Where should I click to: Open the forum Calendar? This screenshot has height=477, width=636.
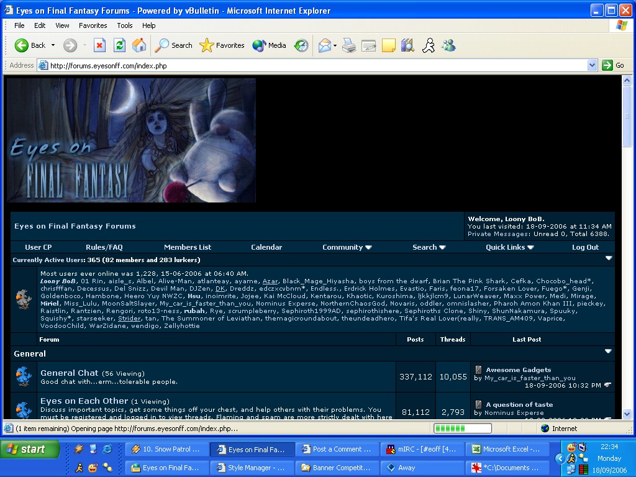point(266,247)
